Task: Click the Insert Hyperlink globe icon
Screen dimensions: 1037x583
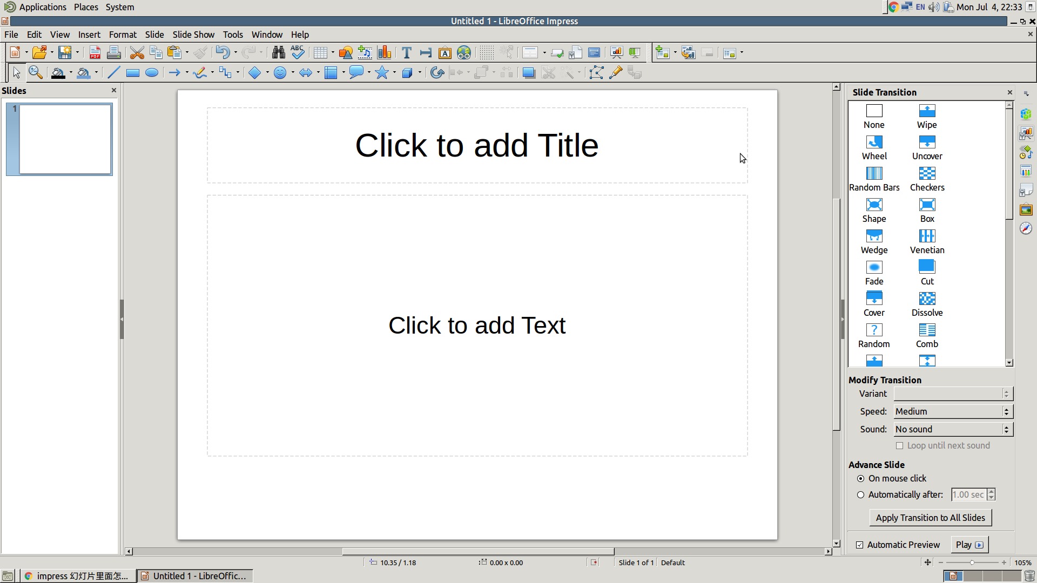Action: (464, 53)
